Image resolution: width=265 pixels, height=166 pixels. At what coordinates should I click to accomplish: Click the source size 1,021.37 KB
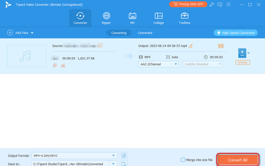coord(86,58)
